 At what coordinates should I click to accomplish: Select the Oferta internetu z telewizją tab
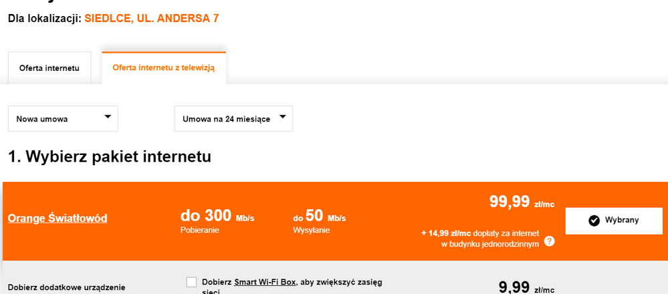pyautogui.click(x=164, y=68)
